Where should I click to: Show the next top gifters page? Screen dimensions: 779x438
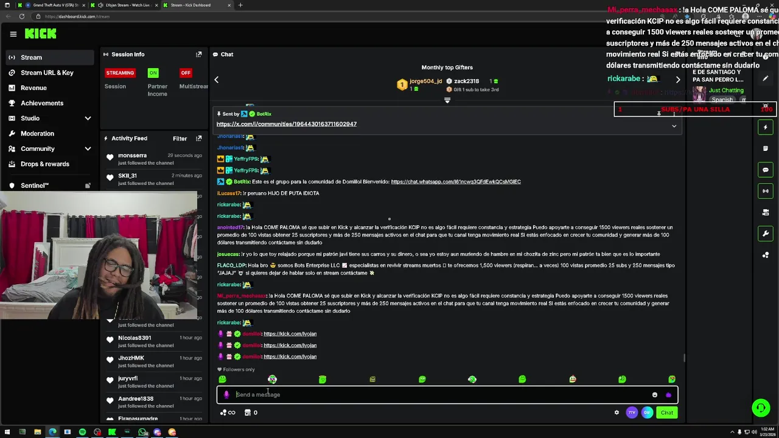tap(678, 80)
